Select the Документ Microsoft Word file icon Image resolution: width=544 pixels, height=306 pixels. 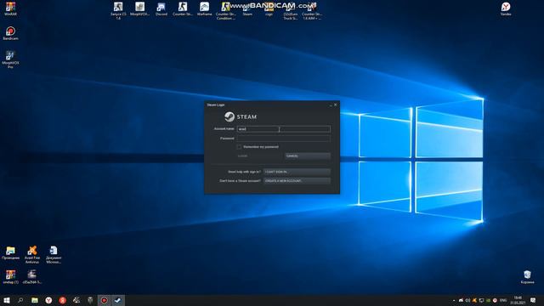[x=54, y=255]
